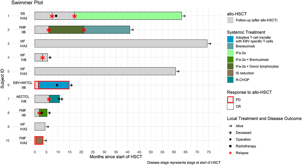
Task: Select subject 6's blue adoptive T-cell bar segment
Action: (x=54, y=85)
